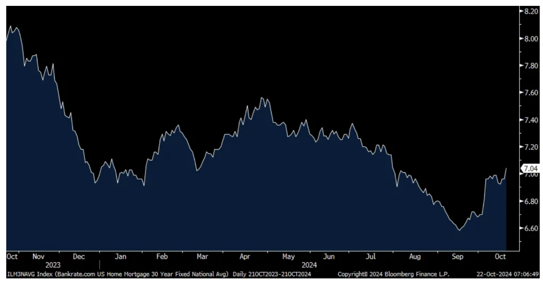Select the 7.60 y-axis tick label
The image size is (543, 289).
(530, 93)
